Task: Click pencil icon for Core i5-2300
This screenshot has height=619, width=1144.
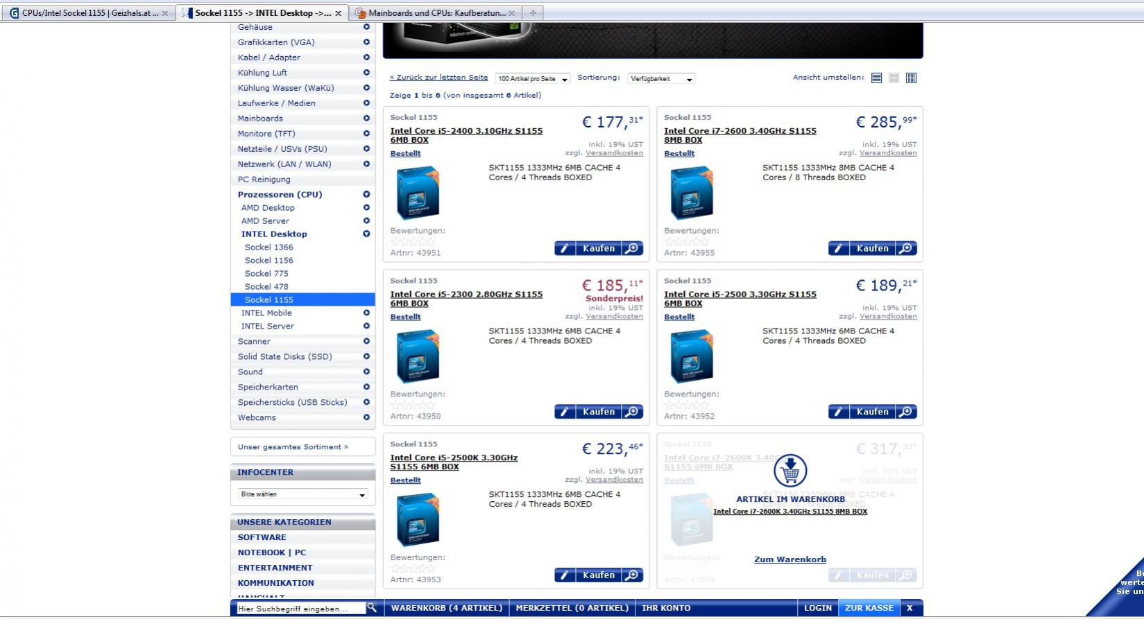Action: point(565,412)
